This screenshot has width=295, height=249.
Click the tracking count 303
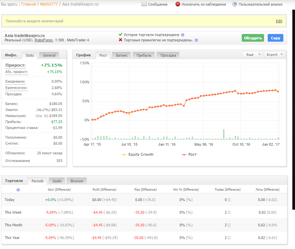[59, 161]
